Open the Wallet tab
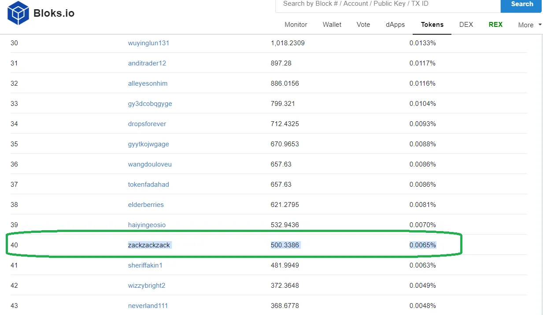543x315 pixels. 332,25
